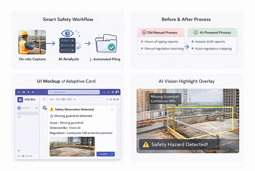
Task: Click the rightmost gear icon in chat toolbar
Action: point(118,99)
